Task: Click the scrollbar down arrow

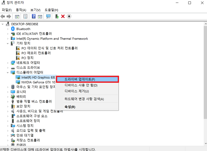Action: point(205,143)
